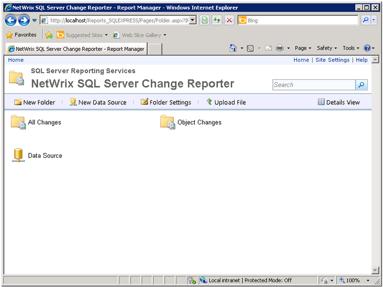The height and width of the screenshot is (287, 383).
Task: Open the All Changes folder icon
Action: (x=18, y=122)
